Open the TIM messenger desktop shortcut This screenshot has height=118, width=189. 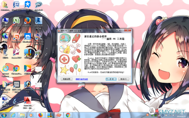(x=27, y=6)
